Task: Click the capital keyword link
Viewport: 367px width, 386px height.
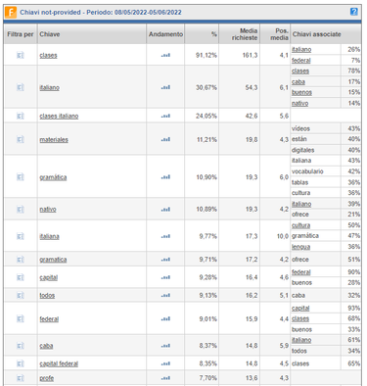Action: click(x=49, y=277)
